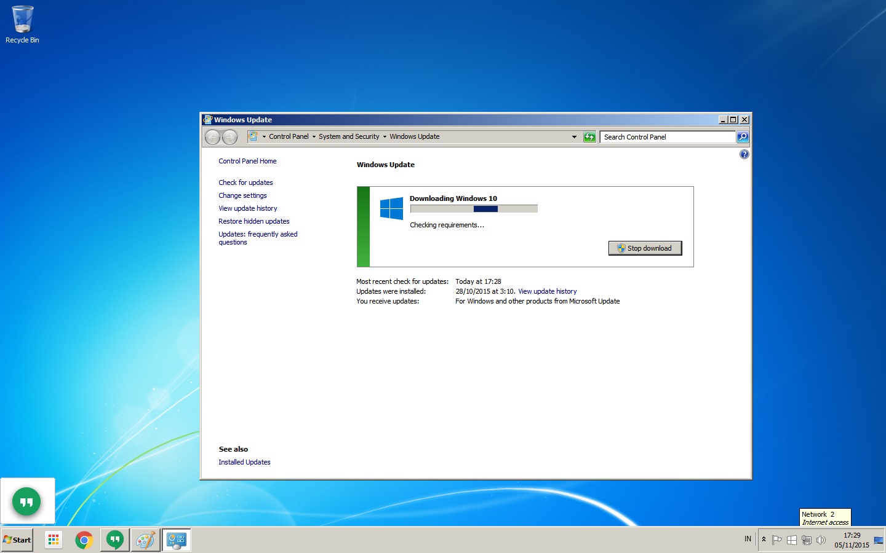Click the Control Panel breadcrumb
Image resolution: width=886 pixels, height=553 pixels.
[x=289, y=137]
